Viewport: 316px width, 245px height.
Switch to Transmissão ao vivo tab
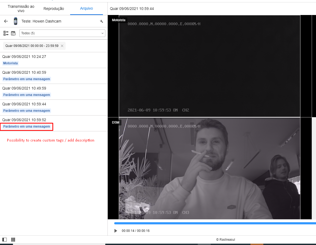point(21,9)
